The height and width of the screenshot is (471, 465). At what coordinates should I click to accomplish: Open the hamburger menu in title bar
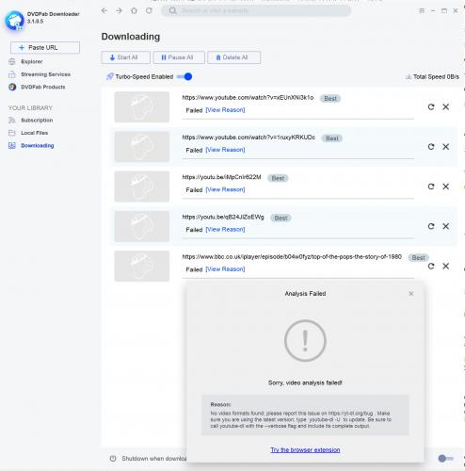(422, 10)
